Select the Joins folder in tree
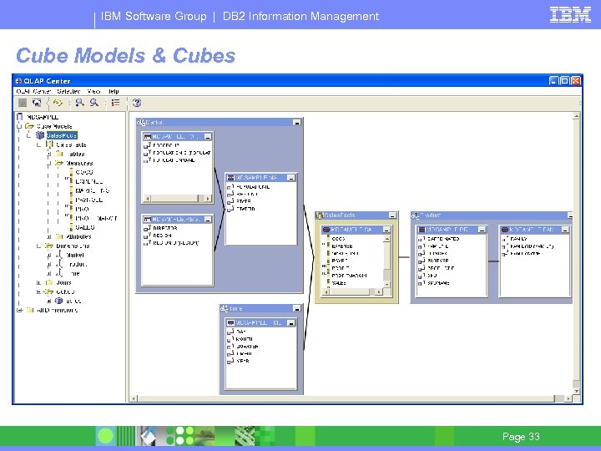 pos(63,282)
